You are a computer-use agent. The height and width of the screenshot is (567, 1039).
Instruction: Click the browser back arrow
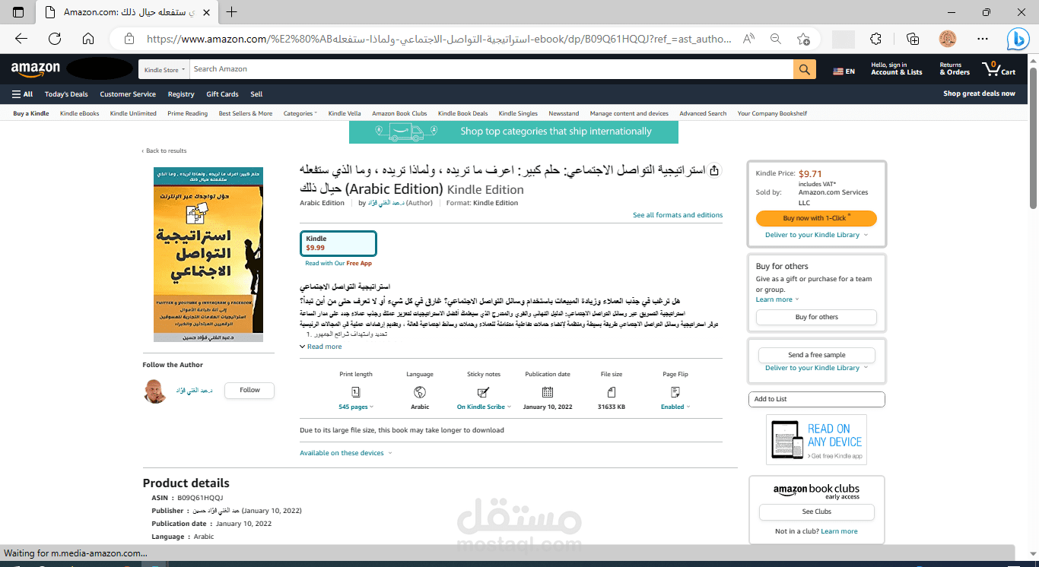[x=21, y=39]
